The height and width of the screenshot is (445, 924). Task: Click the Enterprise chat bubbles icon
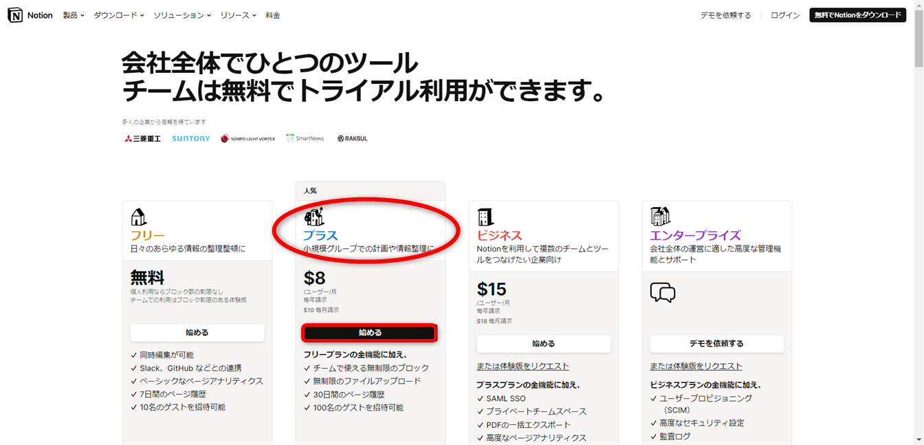(x=663, y=293)
